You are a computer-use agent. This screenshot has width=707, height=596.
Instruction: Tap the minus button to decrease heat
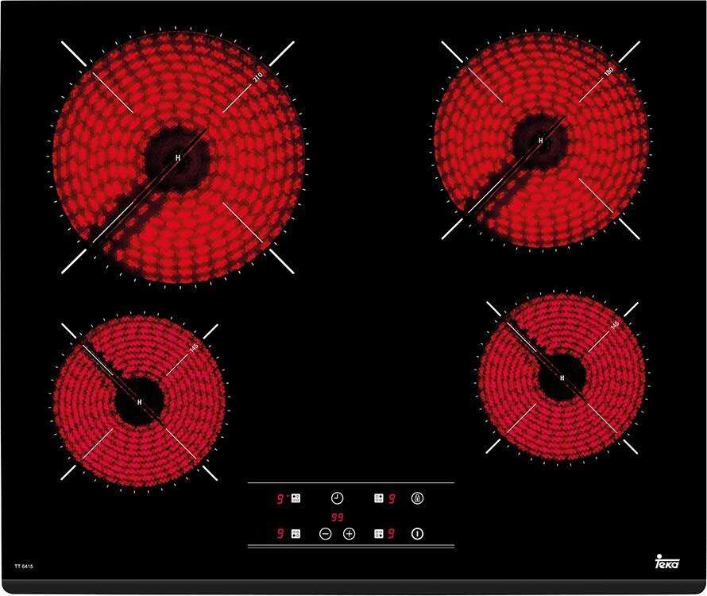(x=325, y=534)
